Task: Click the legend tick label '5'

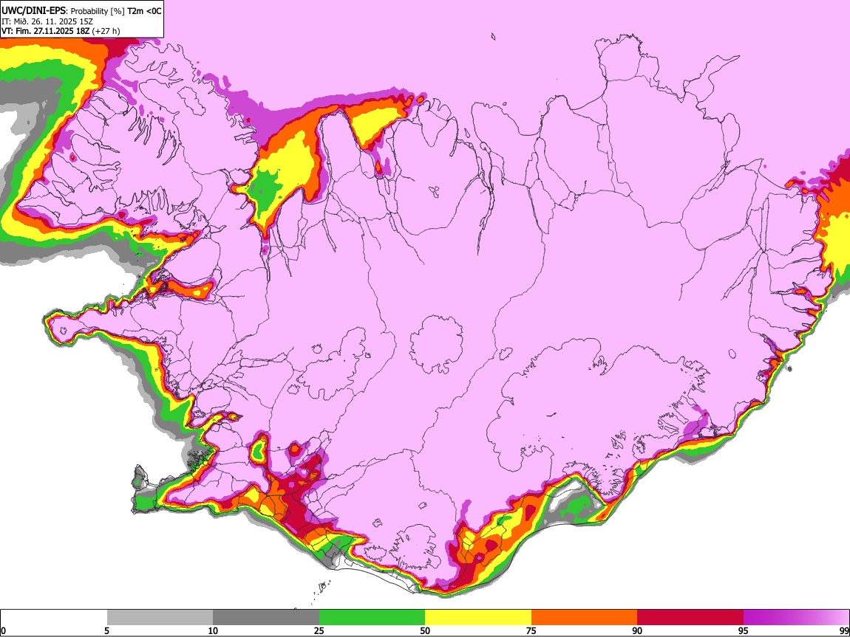Action: pyautogui.click(x=106, y=630)
